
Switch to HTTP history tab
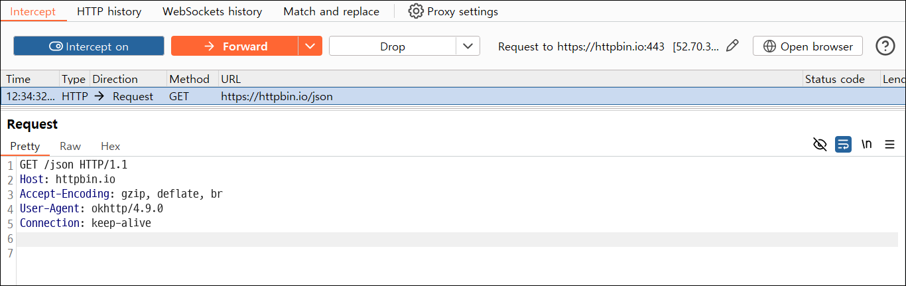coord(109,11)
